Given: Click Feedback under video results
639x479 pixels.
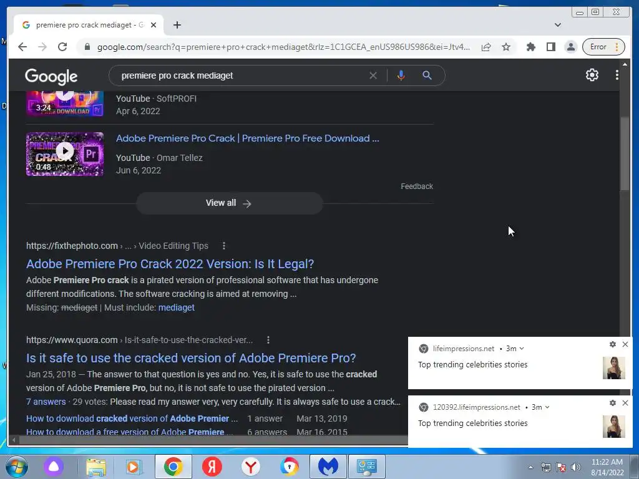Looking at the screenshot, I should (416, 186).
